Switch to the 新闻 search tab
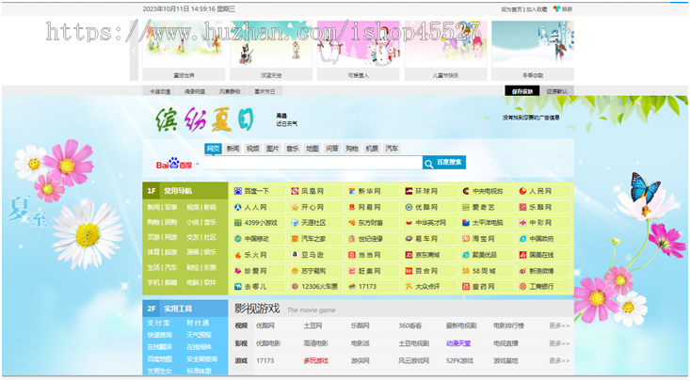This screenshot has width=690, height=381. coord(233,149)
